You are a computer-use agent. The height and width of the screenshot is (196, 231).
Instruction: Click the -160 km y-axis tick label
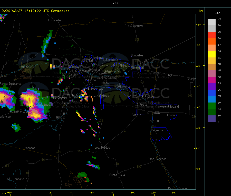197,107
